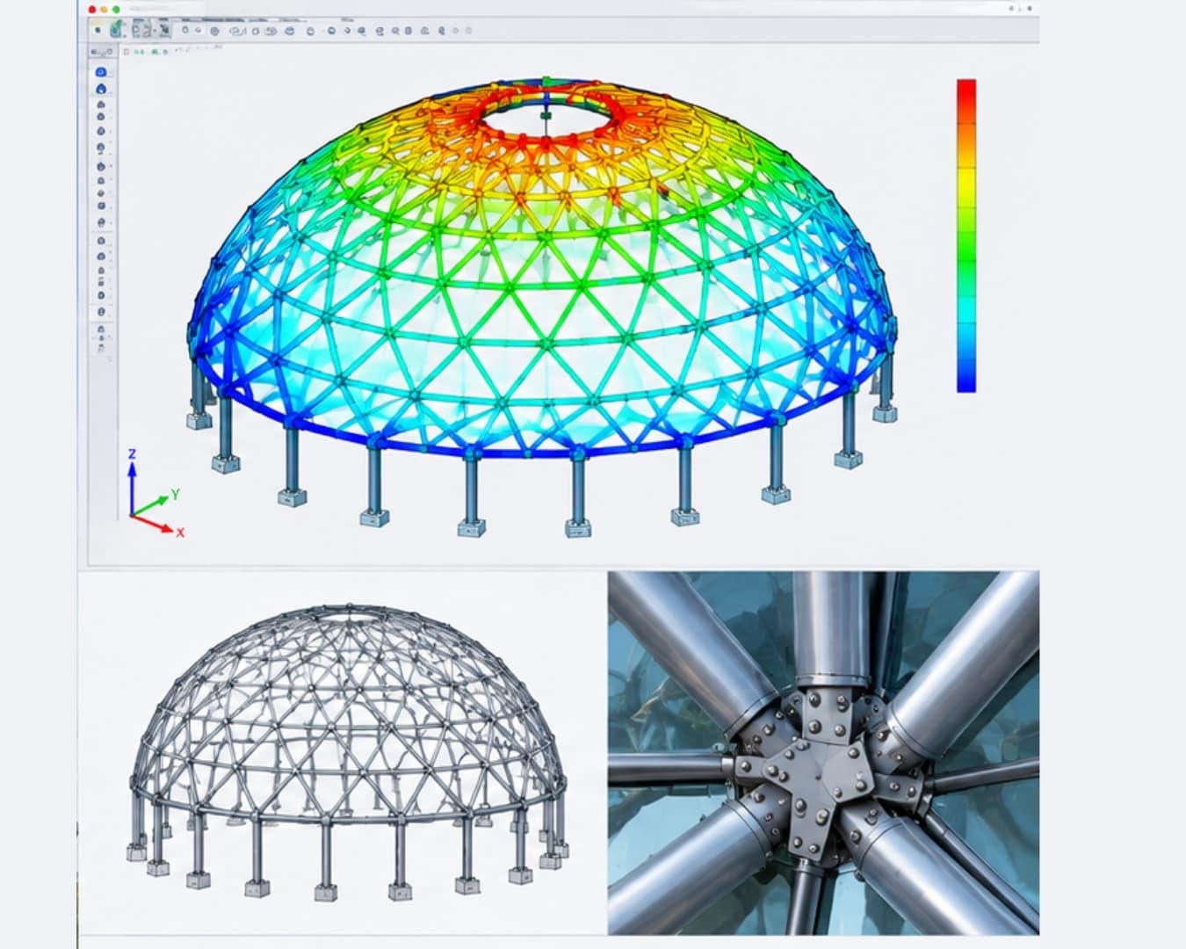
Task: Click the XYZ axis orientation triad
Action: point(156,494)
